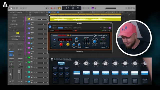Click the Freeze button in PrimalTap
The width and height of the screenshot is (160, 90).
pos(54,39)
